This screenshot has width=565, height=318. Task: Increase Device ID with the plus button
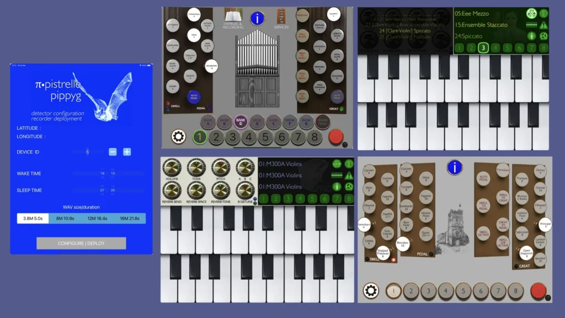(127, 152)
